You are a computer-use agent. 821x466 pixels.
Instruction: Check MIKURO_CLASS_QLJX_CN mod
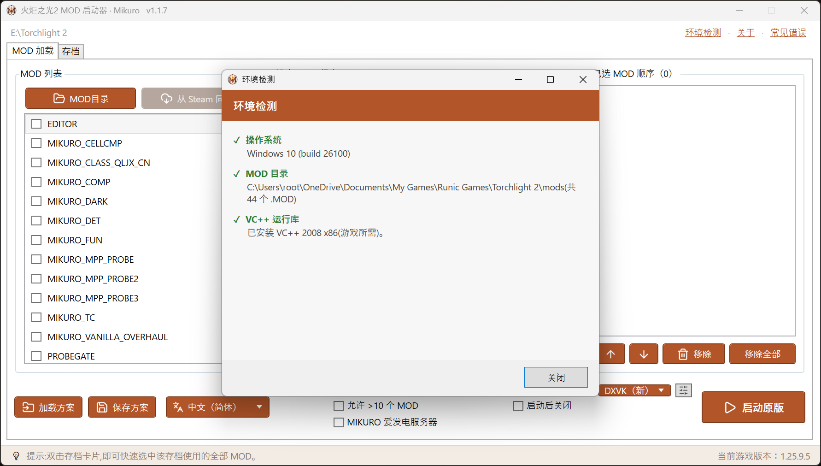tap(36, 163)
